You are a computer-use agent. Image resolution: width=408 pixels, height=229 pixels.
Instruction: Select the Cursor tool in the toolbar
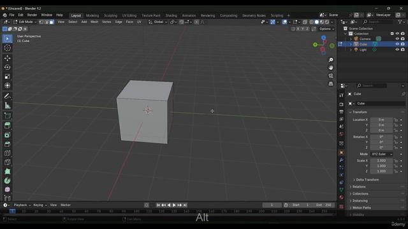point(7,48)
